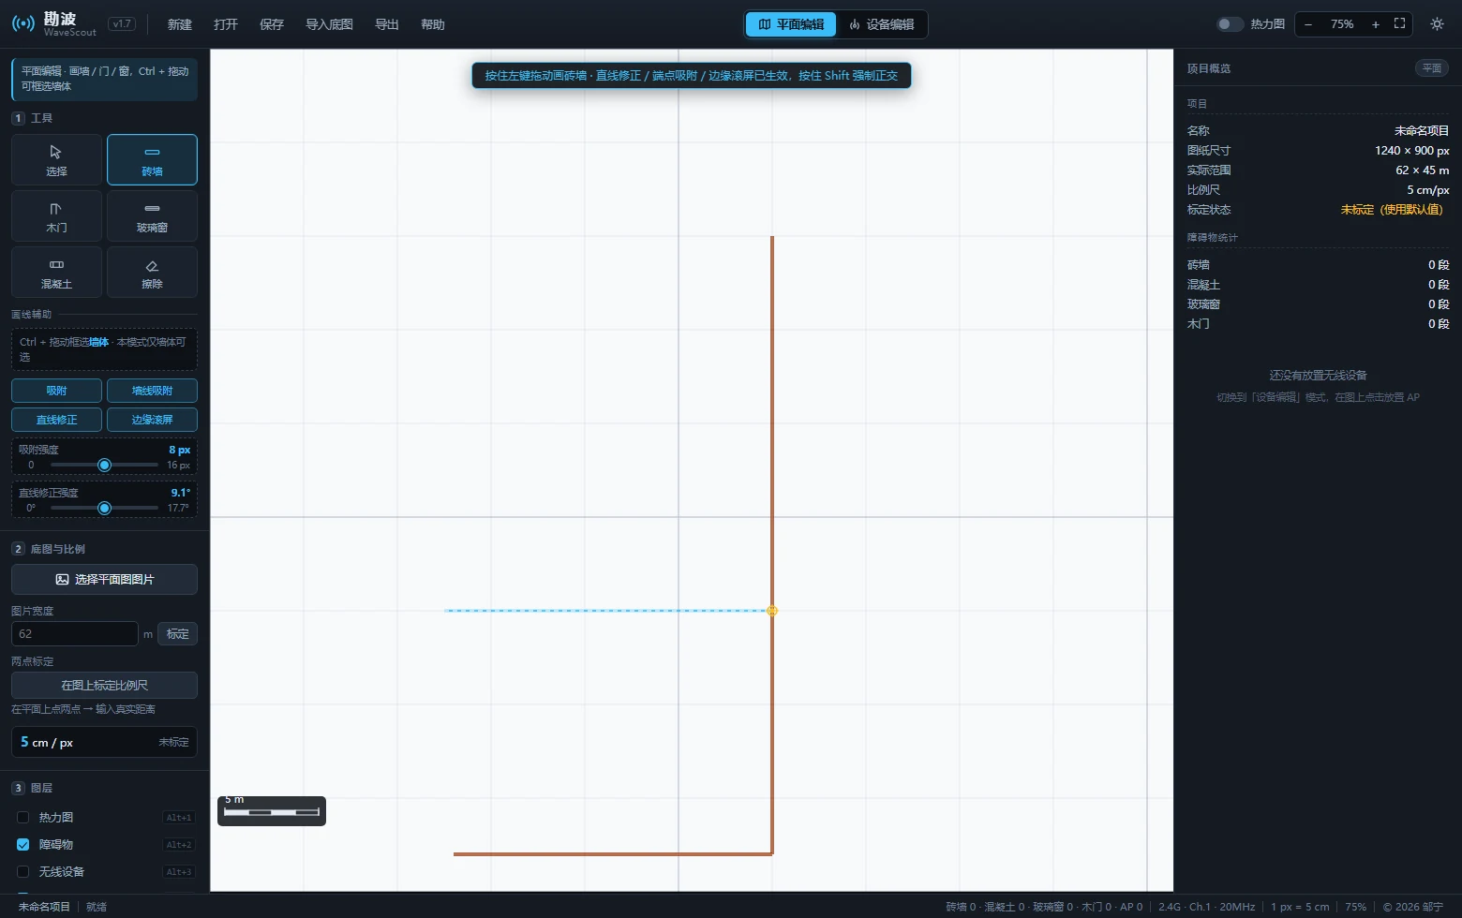Click the 5 cm / px scale value
Screen dimensions: 1462x918
(x=47, y=742)
